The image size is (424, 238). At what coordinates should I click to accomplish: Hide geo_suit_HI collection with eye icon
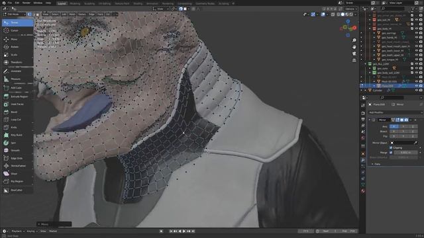(417, 20)
